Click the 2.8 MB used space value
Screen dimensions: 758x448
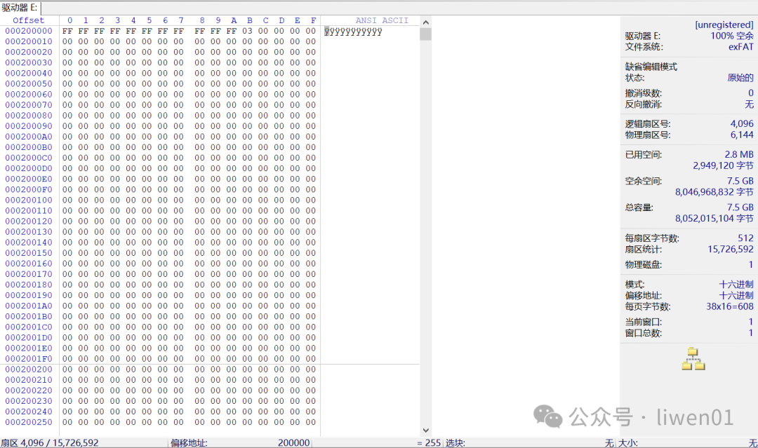coord(739,154)
